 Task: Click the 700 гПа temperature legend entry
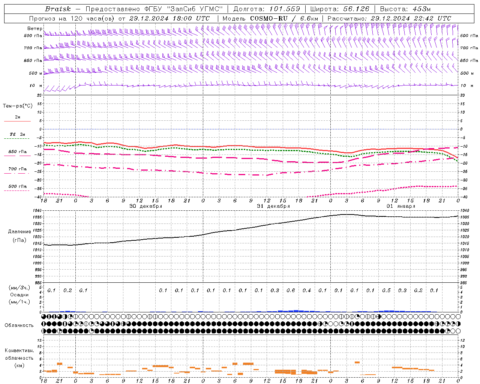[x=18, y=169]
